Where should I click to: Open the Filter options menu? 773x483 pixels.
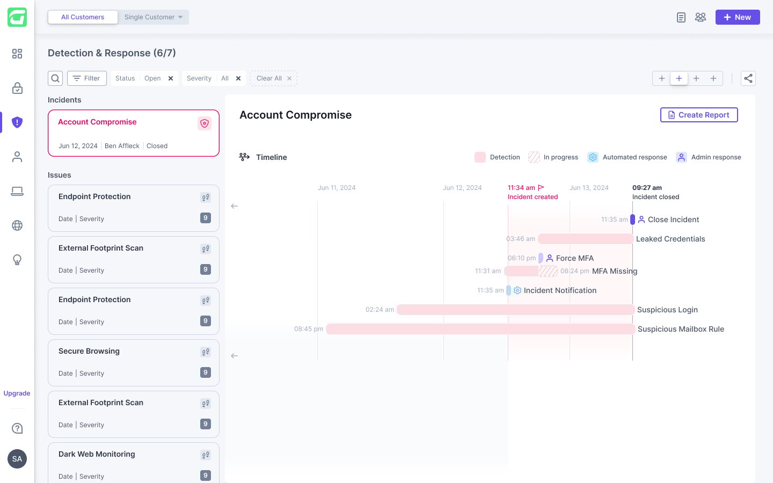pyautogui.click(x=87, y=78)
